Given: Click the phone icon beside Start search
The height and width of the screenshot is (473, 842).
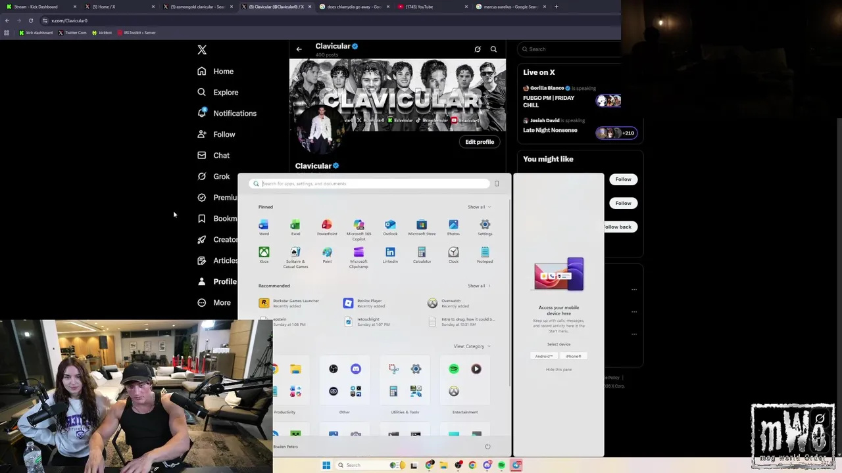Looking at the screenshot, I should (497, 183).
